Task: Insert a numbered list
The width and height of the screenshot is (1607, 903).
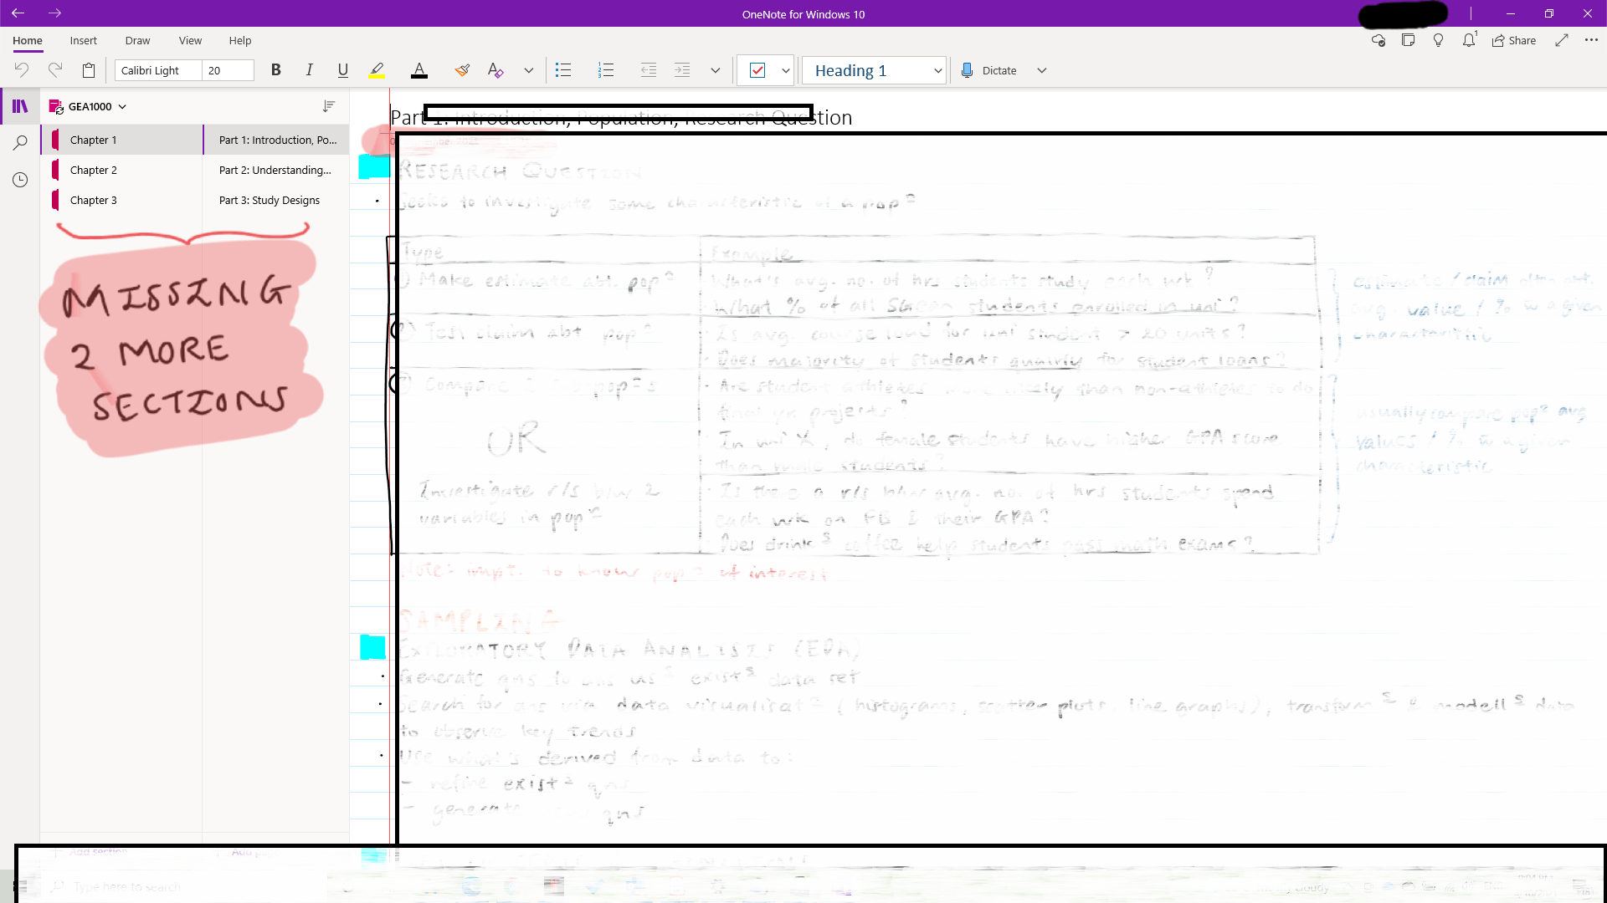Action: tap(606, 70)
